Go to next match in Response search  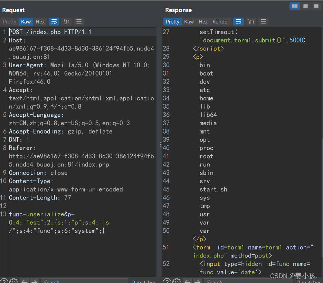(x=197, y=281)
